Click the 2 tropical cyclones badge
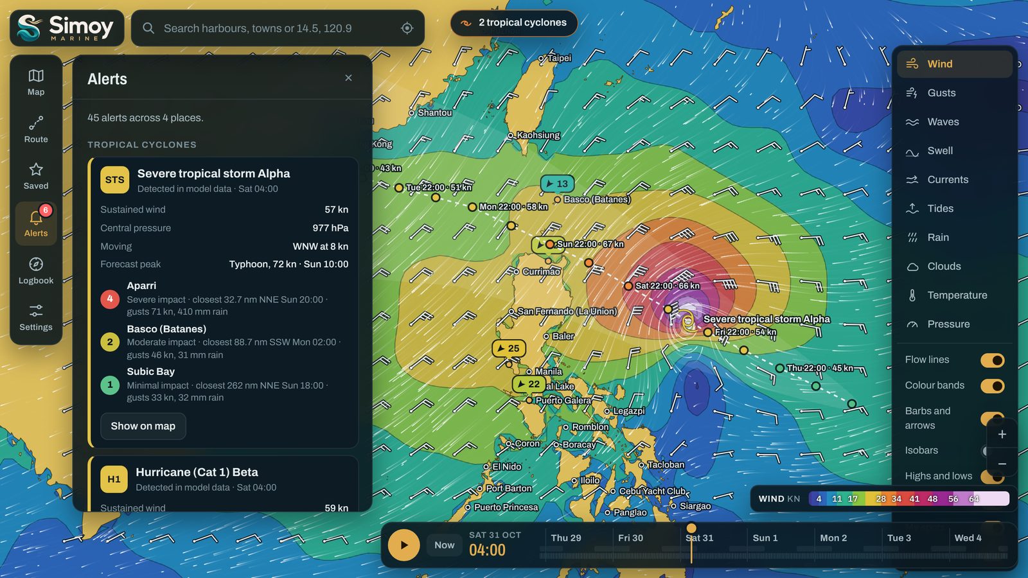This screenshot has height=578, width=1028. [x=514, y=23]
